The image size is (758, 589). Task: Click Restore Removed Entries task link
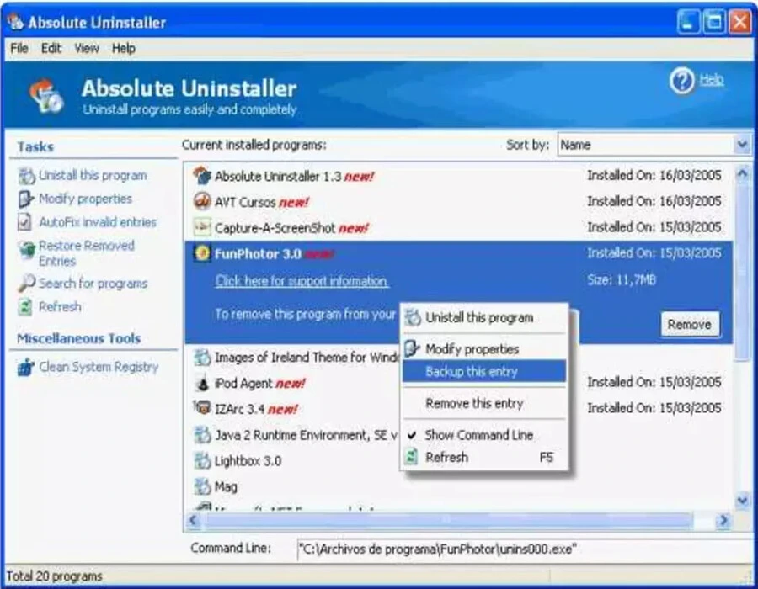pos(87,253)
